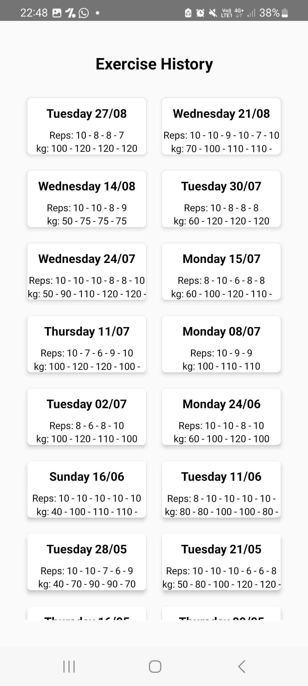Select the Tuesday 30/07 history entry
Image resolution: width=308 pixels, height=686 pixels.
pos(221,199)
